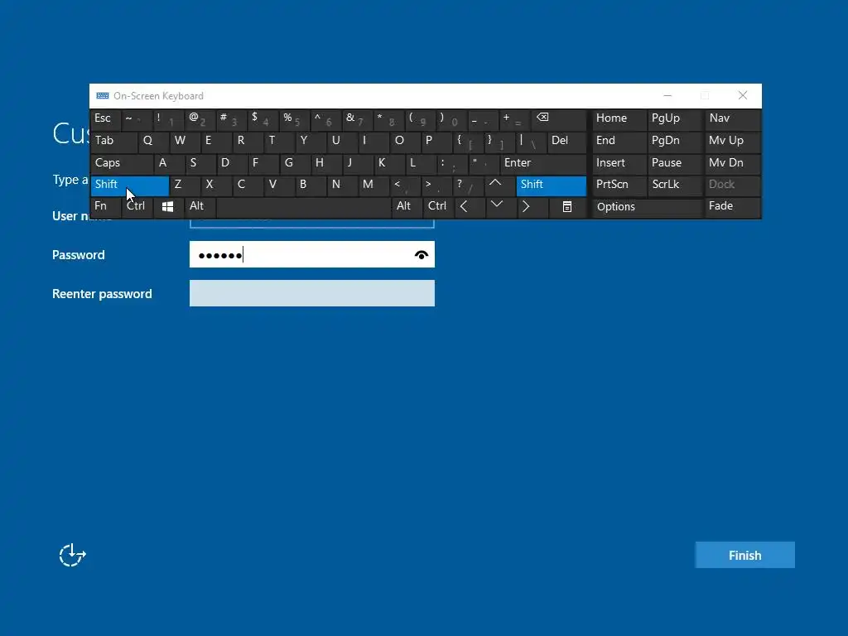The width and height of the screenshot is (848, 636).
Task: Click the Password input field
Action: click(312, 254)
